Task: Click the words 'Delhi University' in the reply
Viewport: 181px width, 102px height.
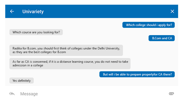Action: coord(109,48)
